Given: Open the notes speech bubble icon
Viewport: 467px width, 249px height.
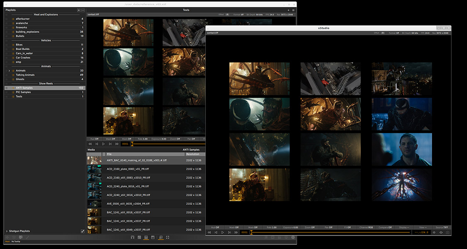Looking at the screenshot, I should click(20, 237).
